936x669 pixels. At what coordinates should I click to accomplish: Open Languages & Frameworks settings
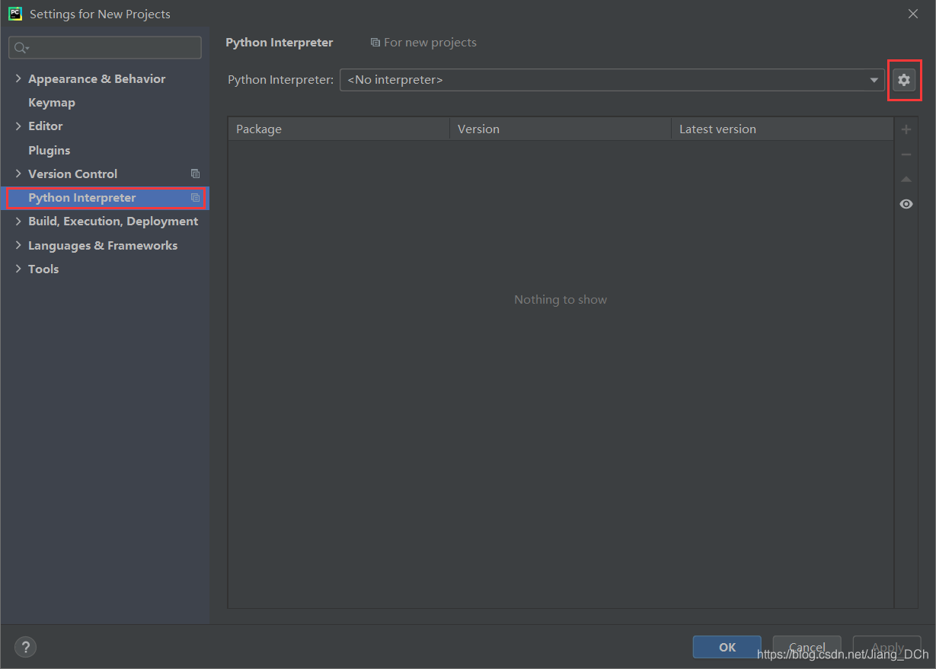103,245
